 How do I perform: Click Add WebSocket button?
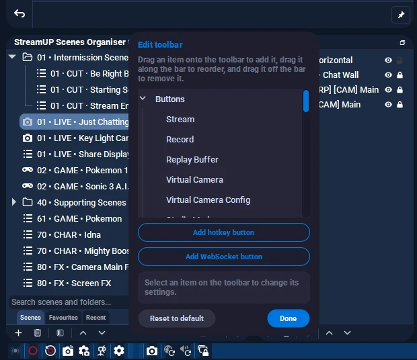pos(224,257)
